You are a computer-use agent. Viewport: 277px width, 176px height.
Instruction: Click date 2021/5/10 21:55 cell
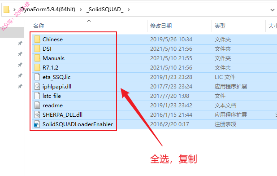pyautogui.click(x=171, y=58)
